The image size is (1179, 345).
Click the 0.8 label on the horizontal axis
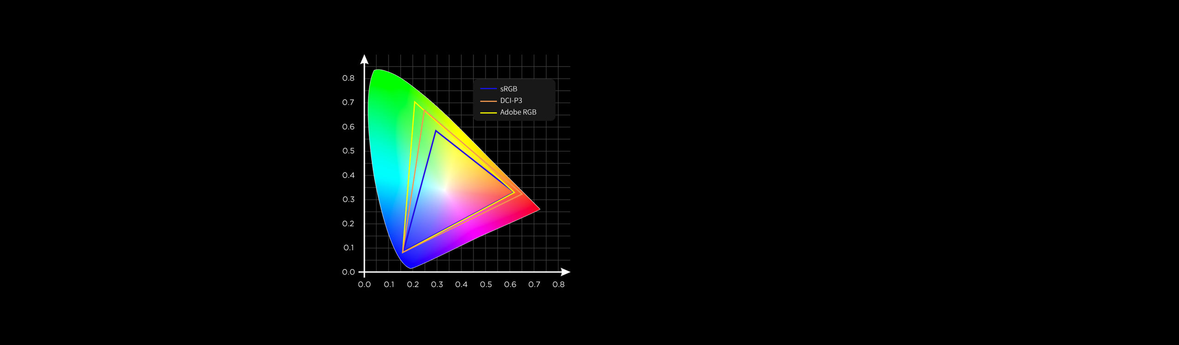(558, 285)
